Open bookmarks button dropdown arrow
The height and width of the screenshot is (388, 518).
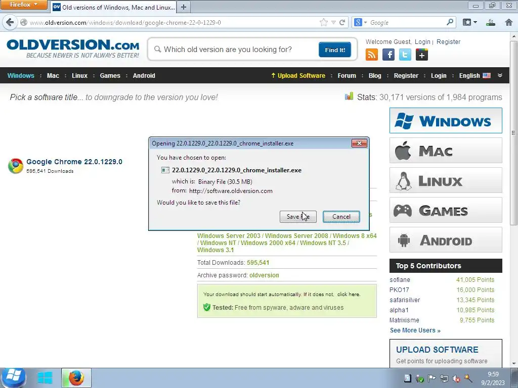coord(476,22)
